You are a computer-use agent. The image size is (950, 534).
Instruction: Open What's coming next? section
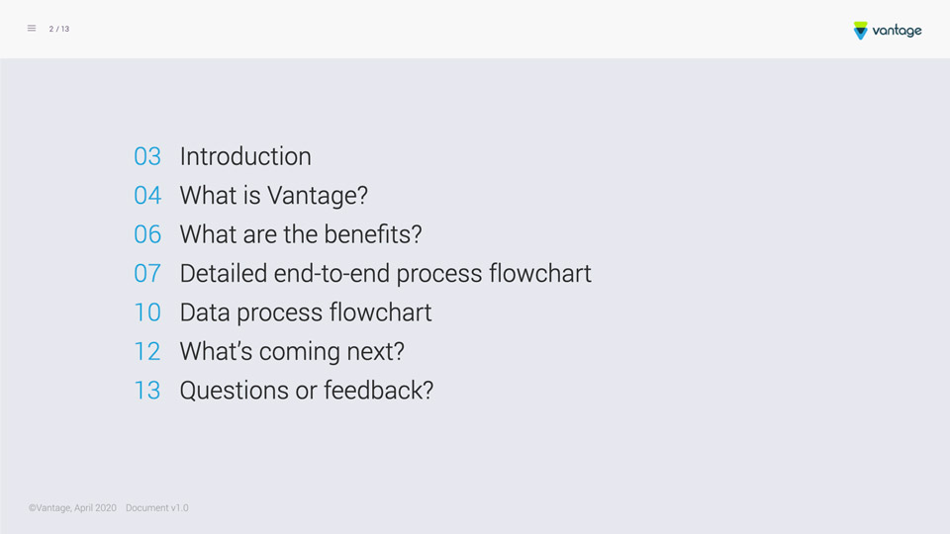click(x=292, y=351)
